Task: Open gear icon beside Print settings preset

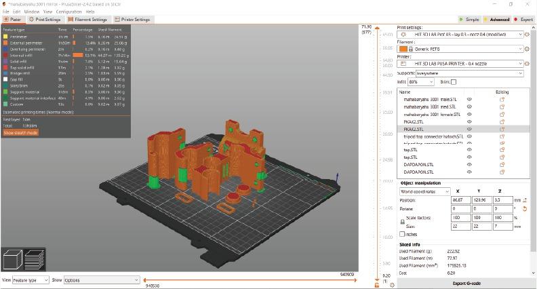Action: pos(527,35)
